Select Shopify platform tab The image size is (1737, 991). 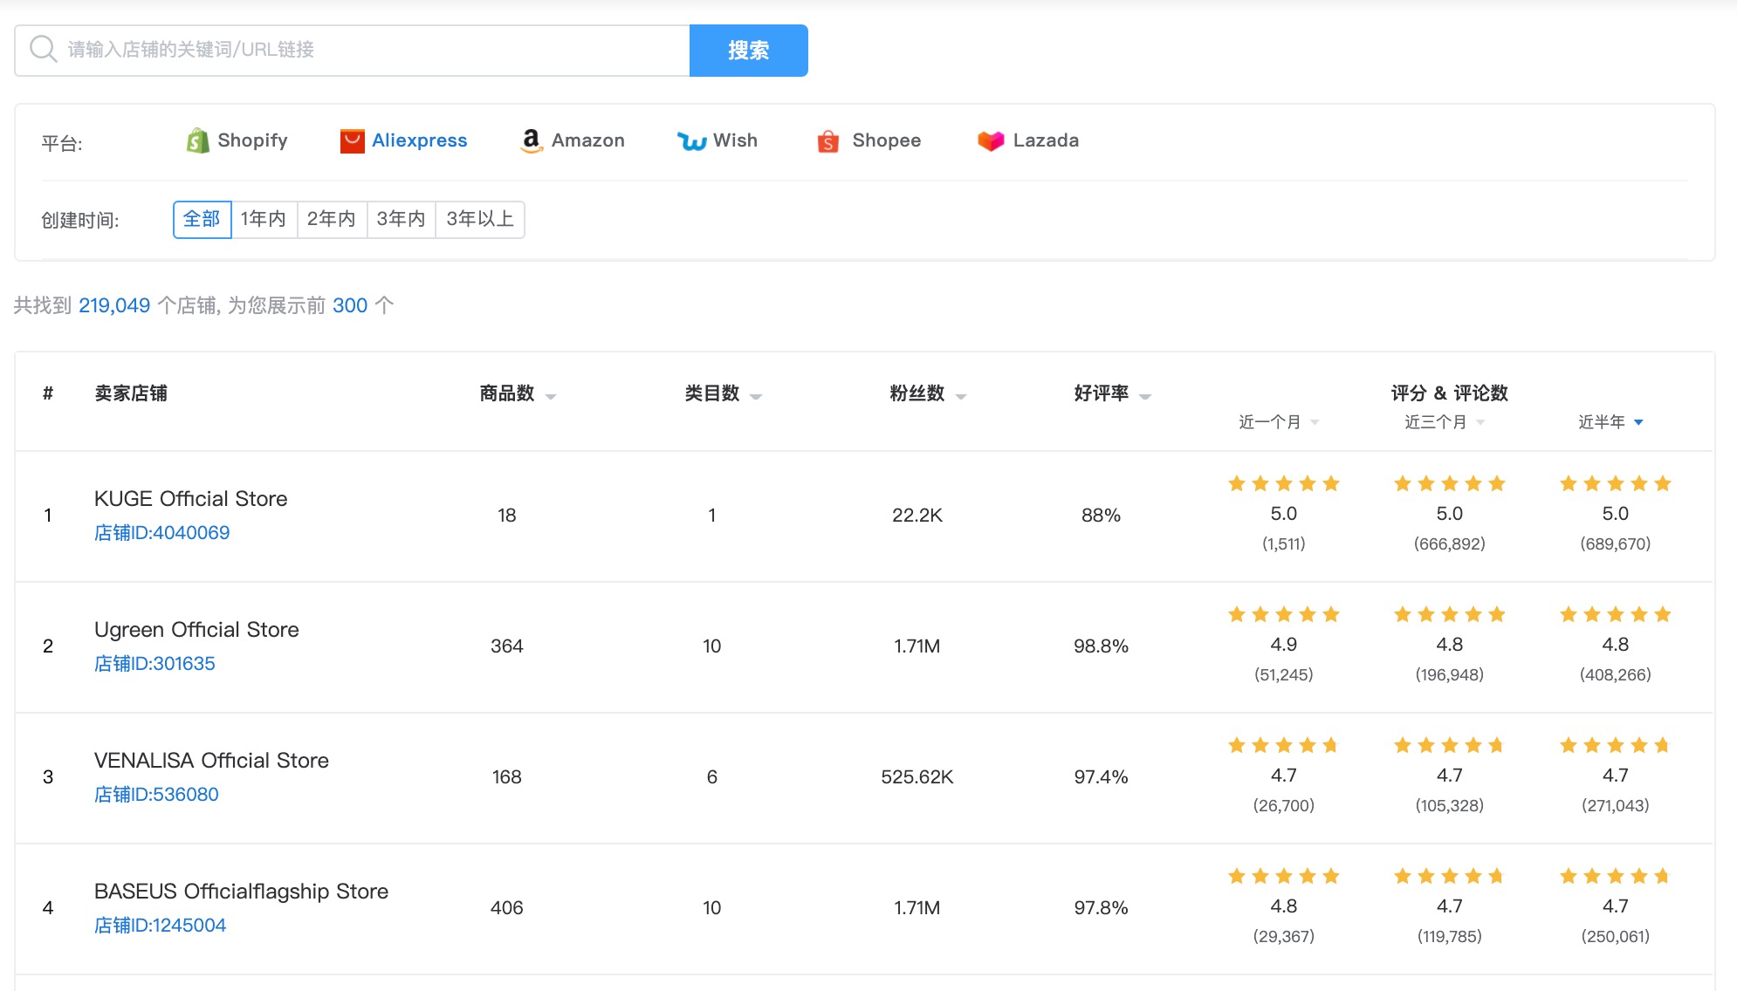[x=237, y=140]
